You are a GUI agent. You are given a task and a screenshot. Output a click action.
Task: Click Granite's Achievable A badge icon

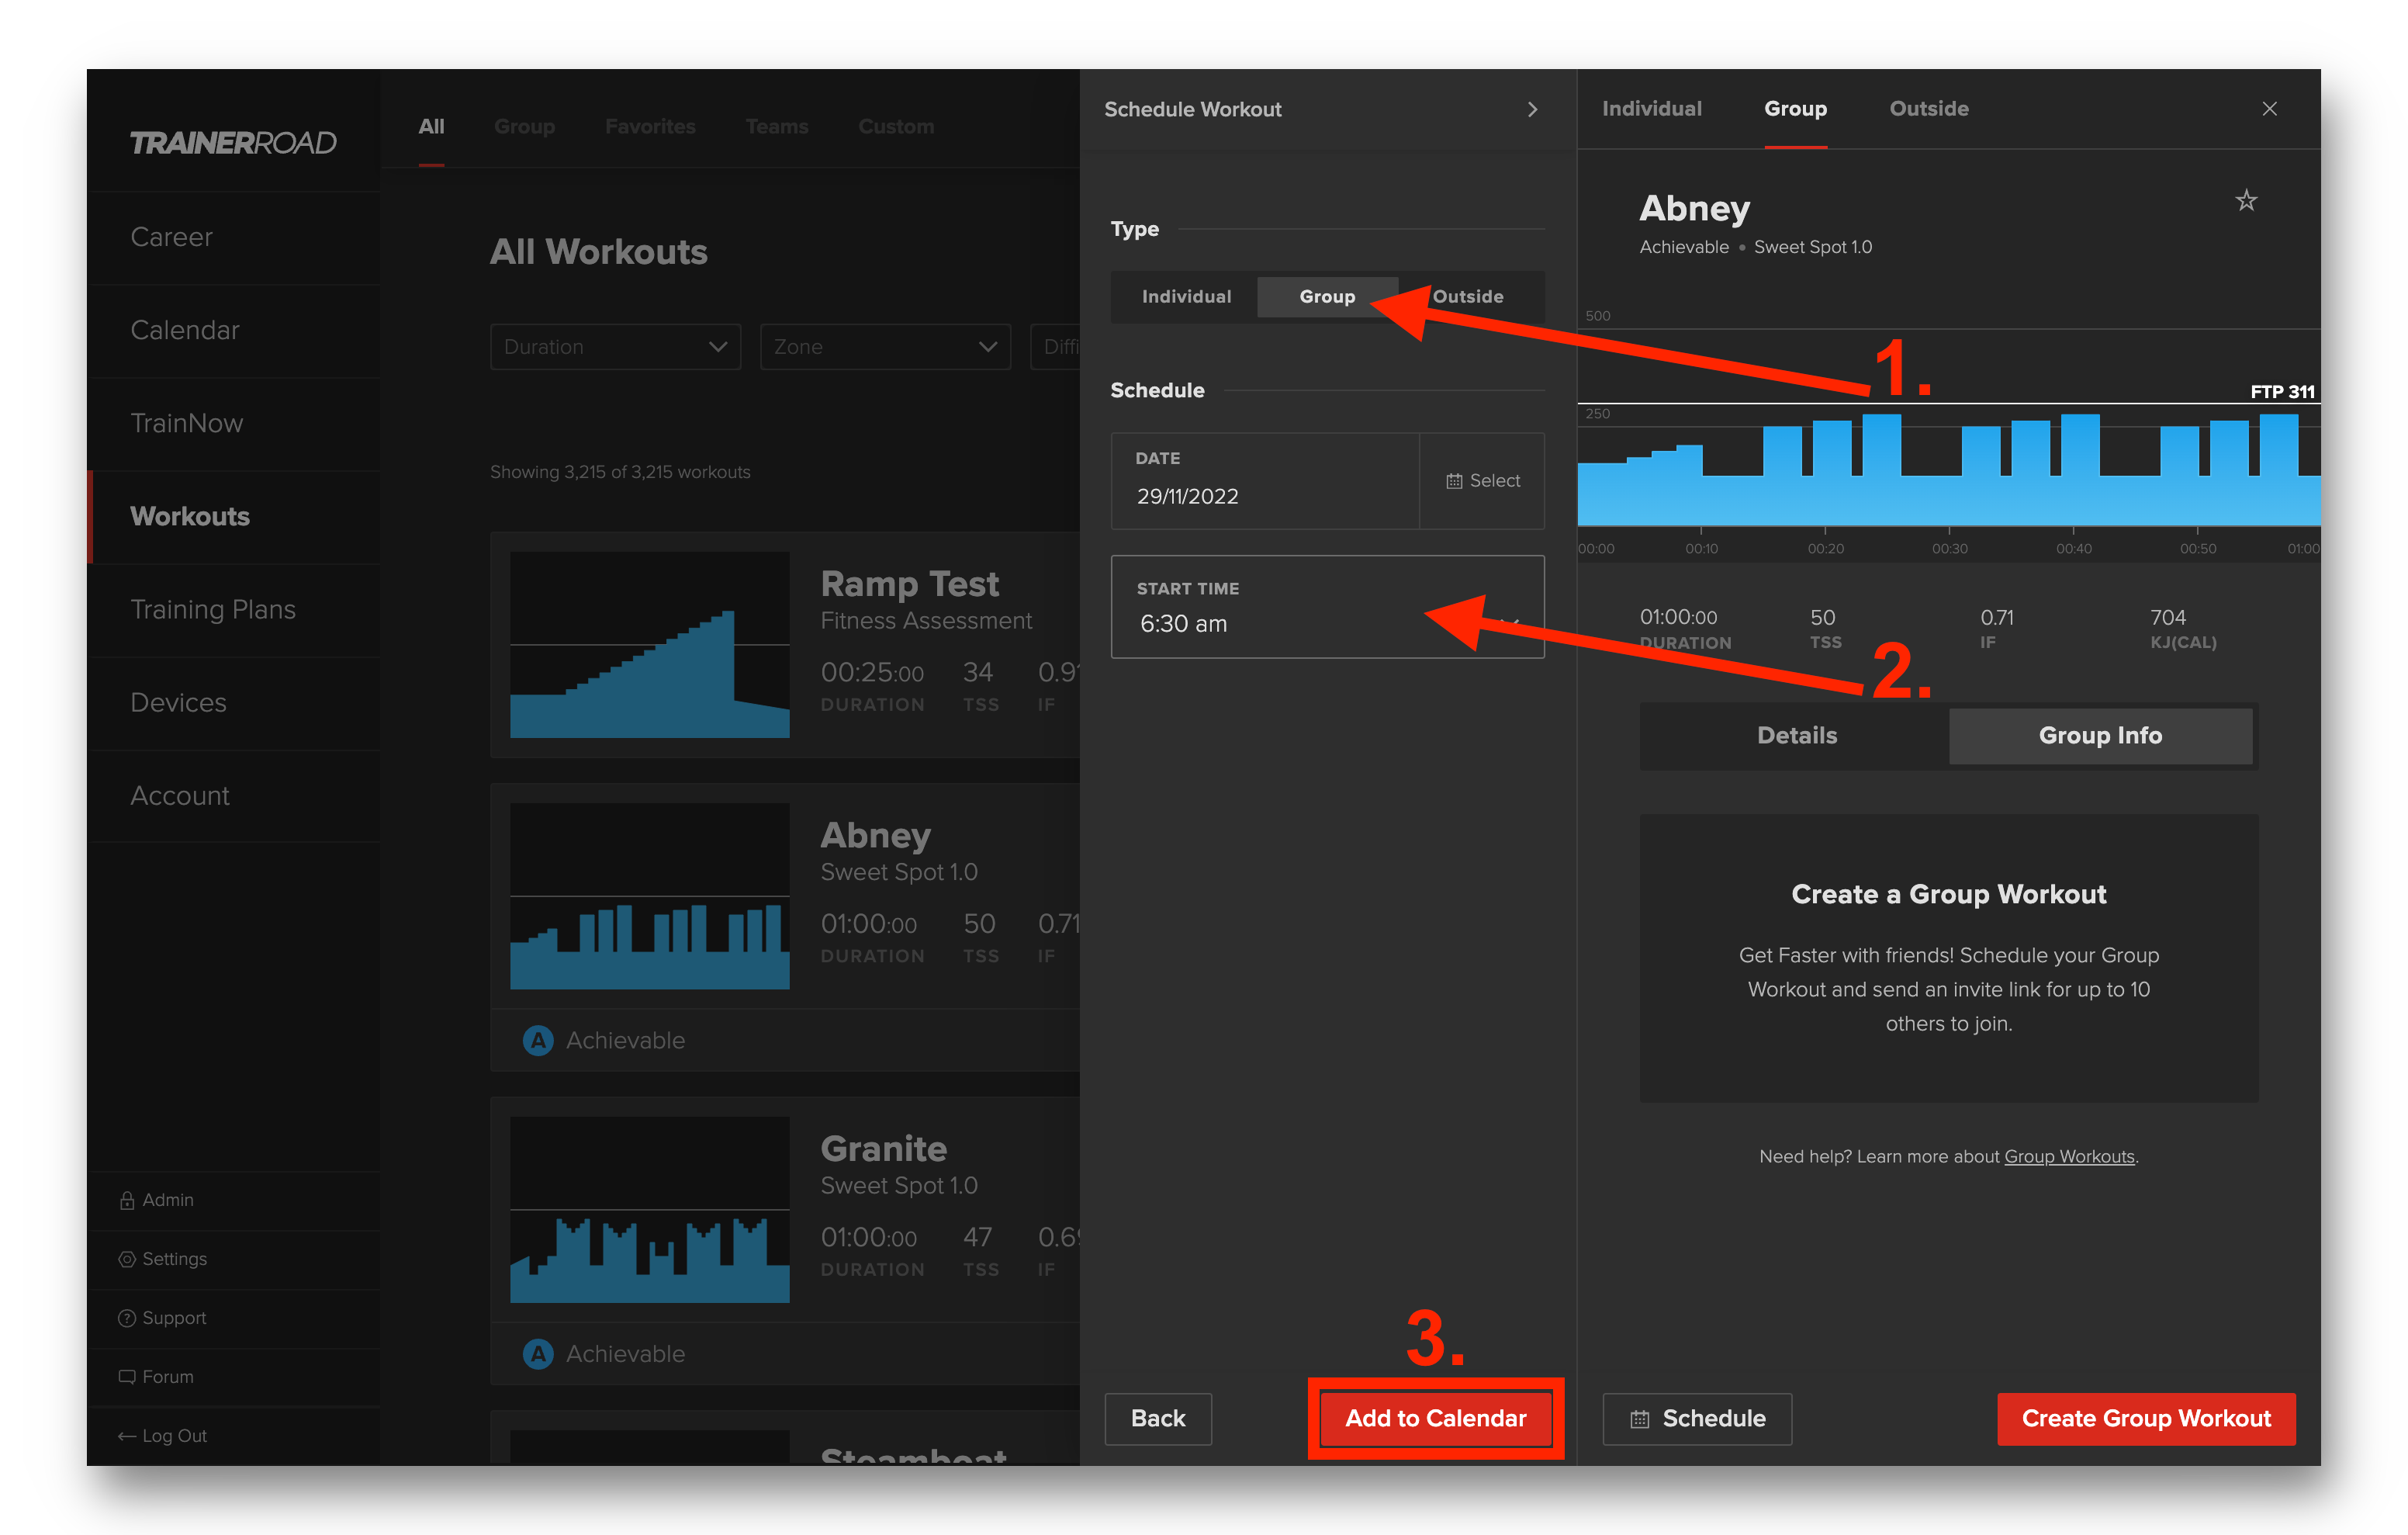538,1354
